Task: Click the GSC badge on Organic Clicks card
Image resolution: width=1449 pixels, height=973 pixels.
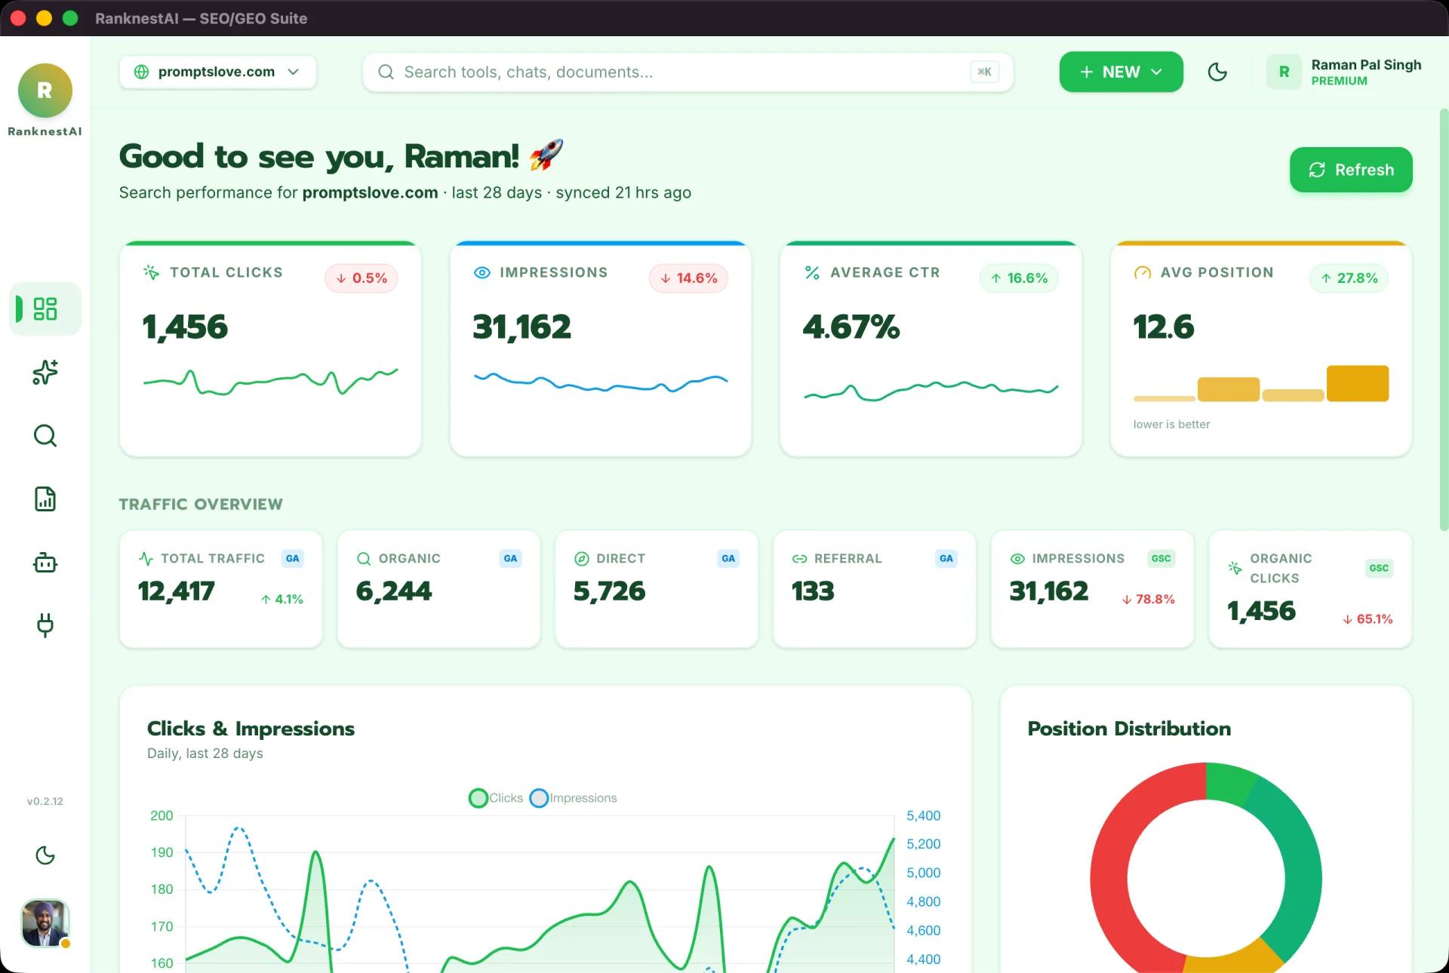Action: click(1379, 568)
